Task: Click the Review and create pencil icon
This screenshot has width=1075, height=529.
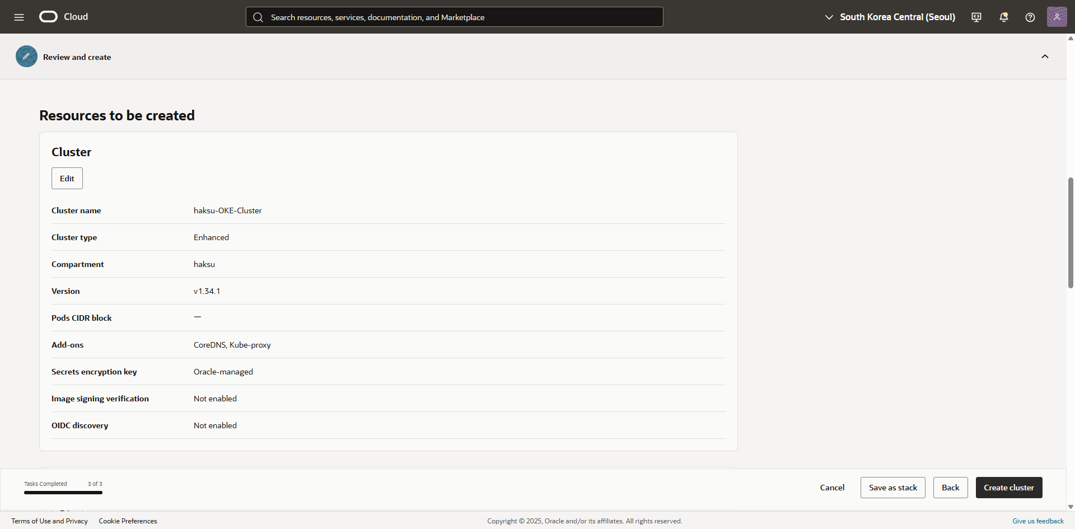Action: [26, 57]
